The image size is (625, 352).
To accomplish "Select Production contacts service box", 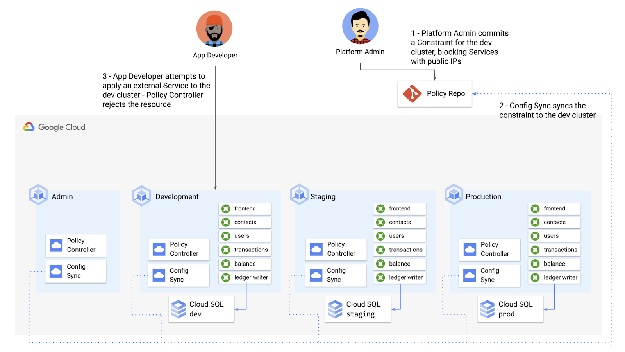I will point(554,223).
